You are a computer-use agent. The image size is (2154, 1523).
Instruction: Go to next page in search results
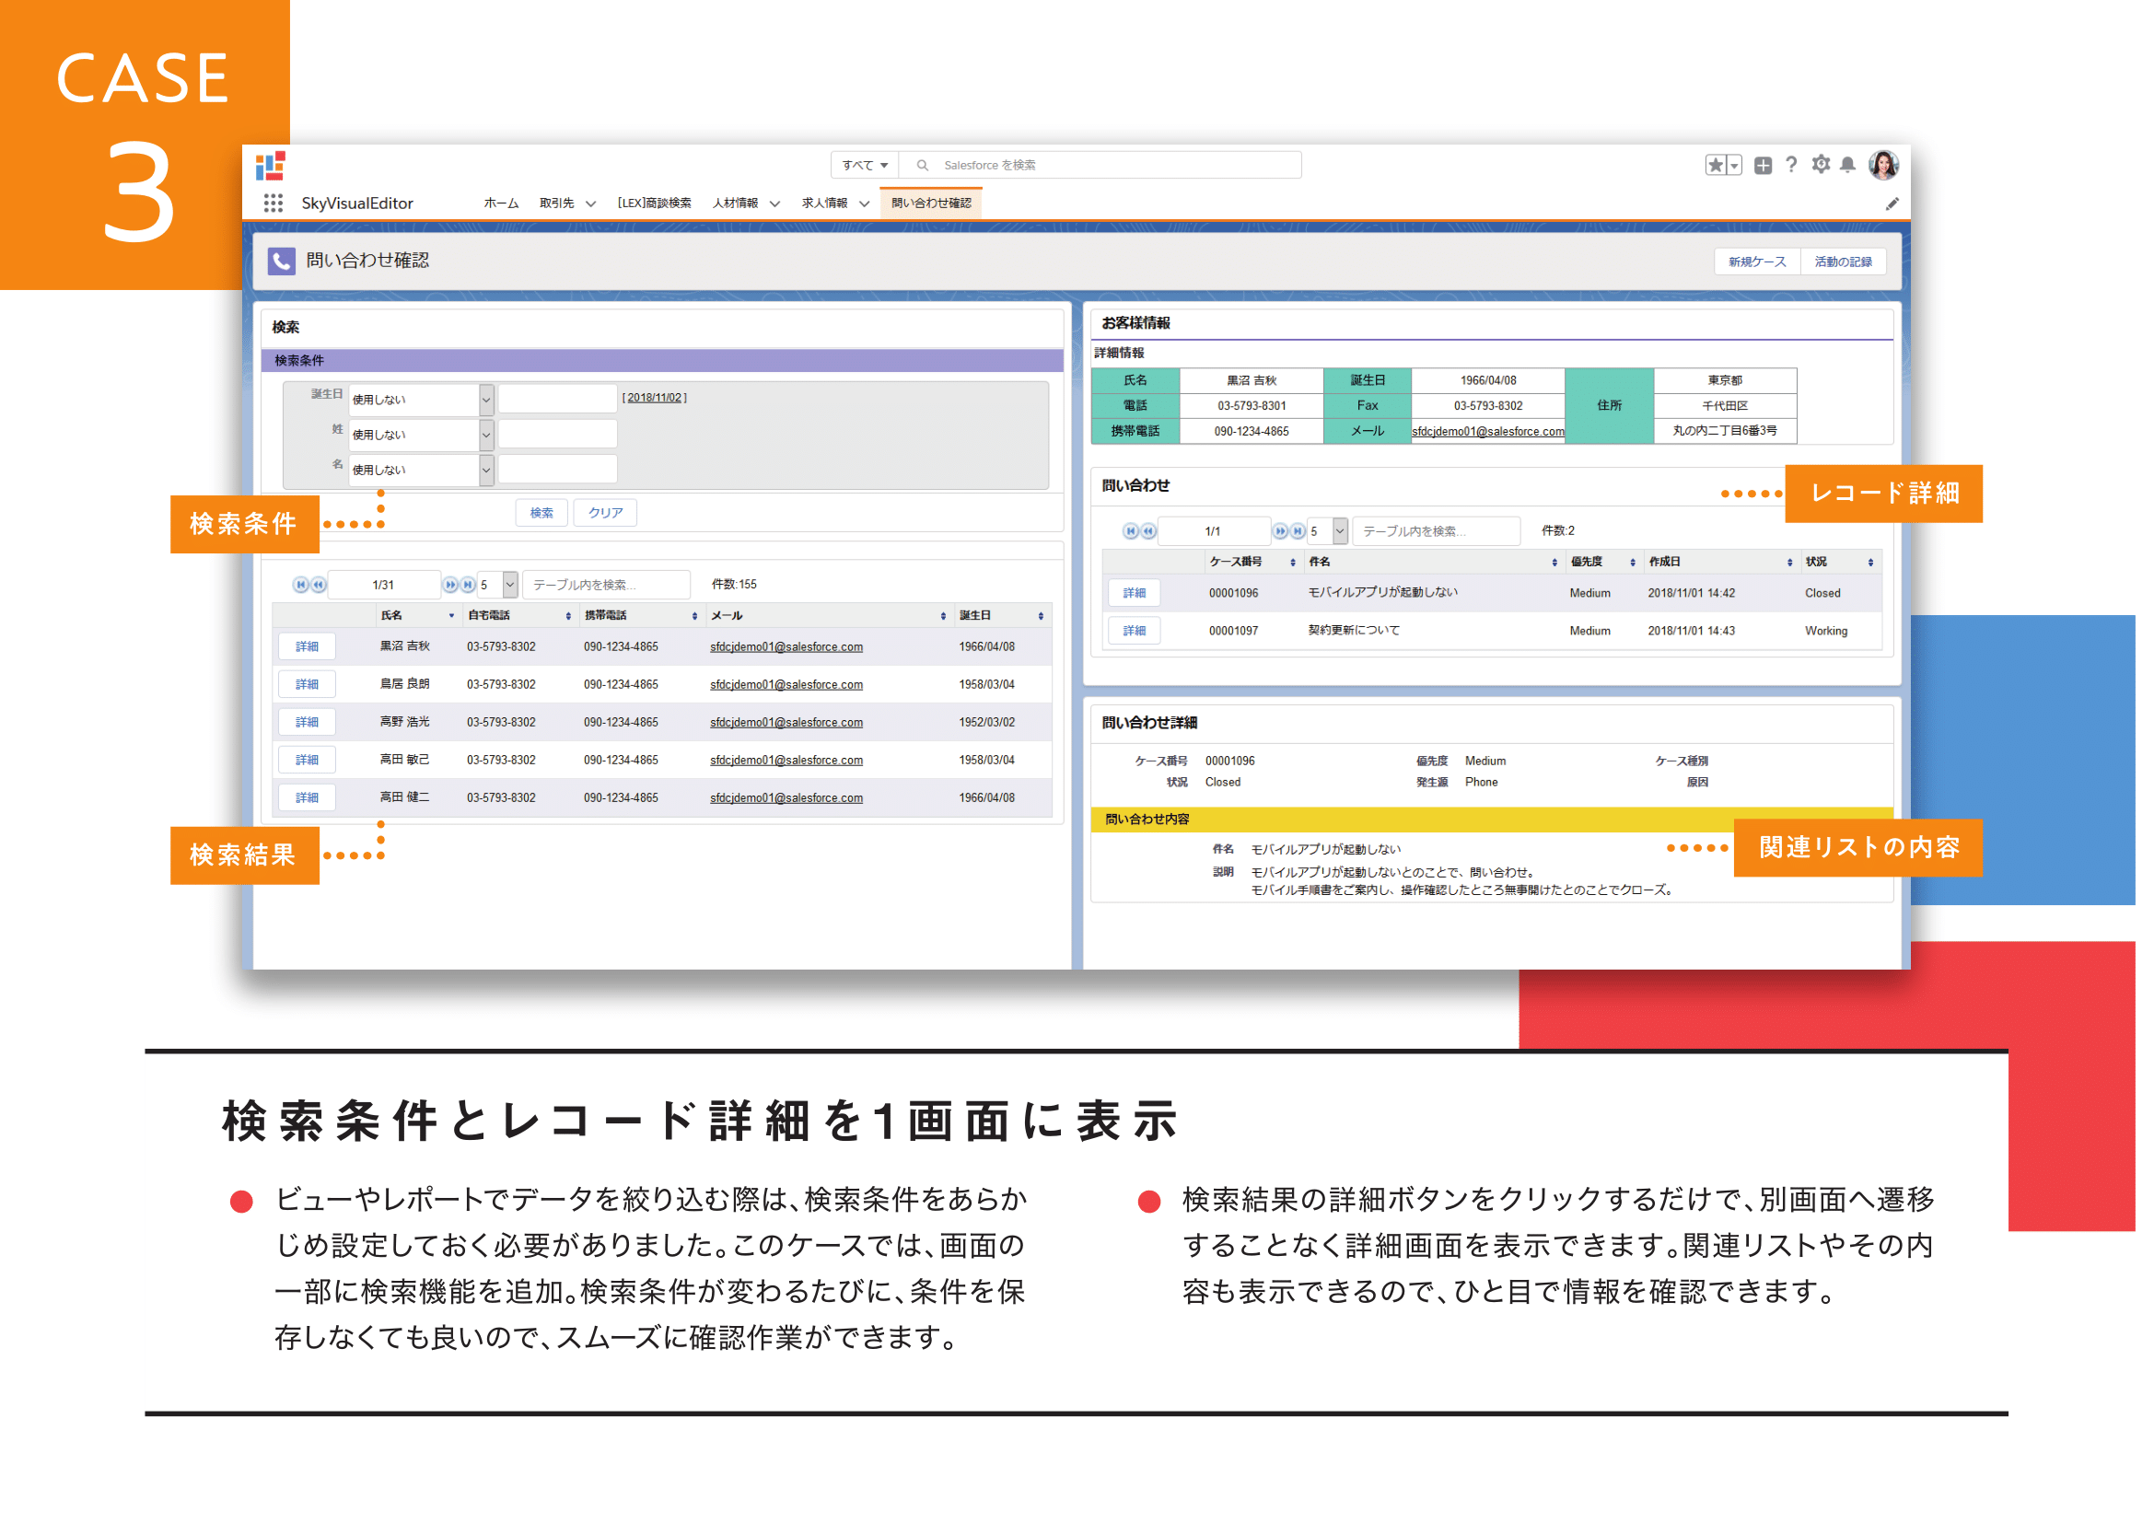tap(450, 585)
